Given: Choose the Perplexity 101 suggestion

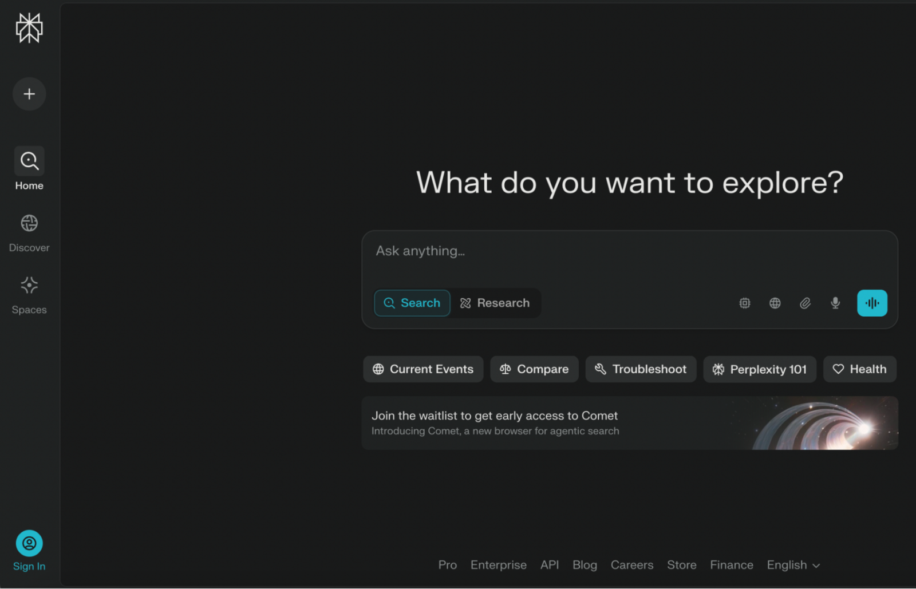Looking at the screenshot, I should (760, 369).
